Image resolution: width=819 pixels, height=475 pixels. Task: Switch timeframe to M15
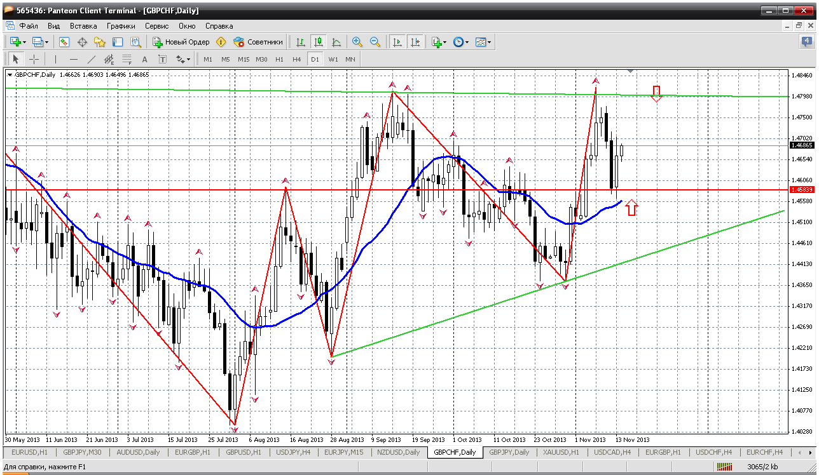point(244,59)
